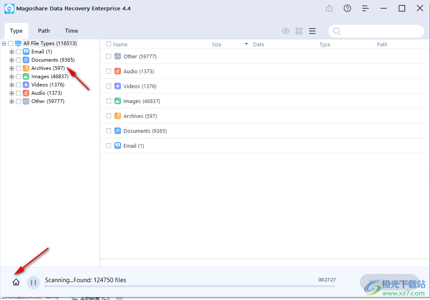The height and width of the screenshot is (300, 430).
Task: Click the Magoshare app logo
Action: pos(10,9)
